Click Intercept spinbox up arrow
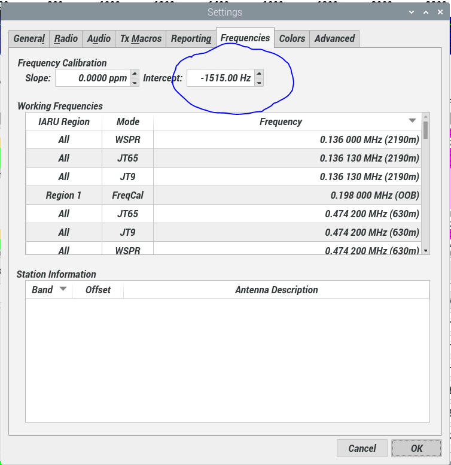The height and width of the screenshot is (465, 451). tap(258, 74)
